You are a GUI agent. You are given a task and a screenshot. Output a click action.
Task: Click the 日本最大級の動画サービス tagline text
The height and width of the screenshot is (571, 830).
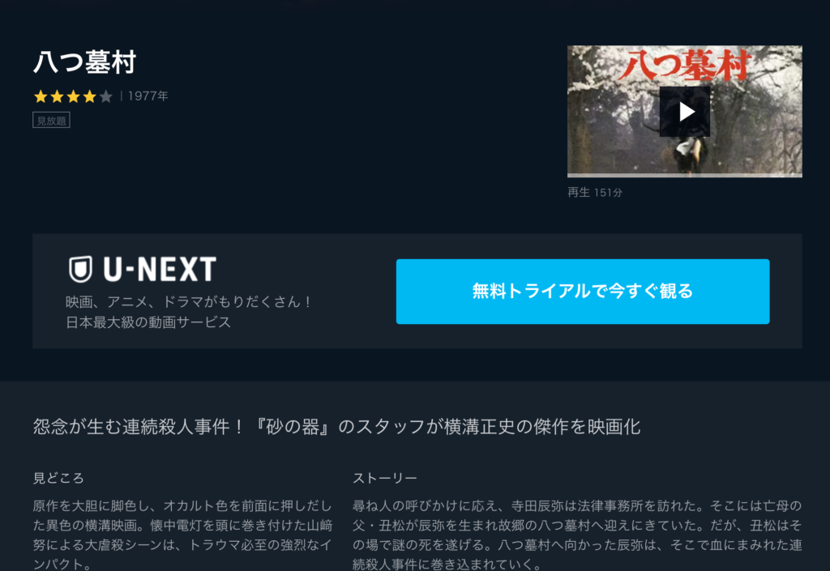(149, 322)
